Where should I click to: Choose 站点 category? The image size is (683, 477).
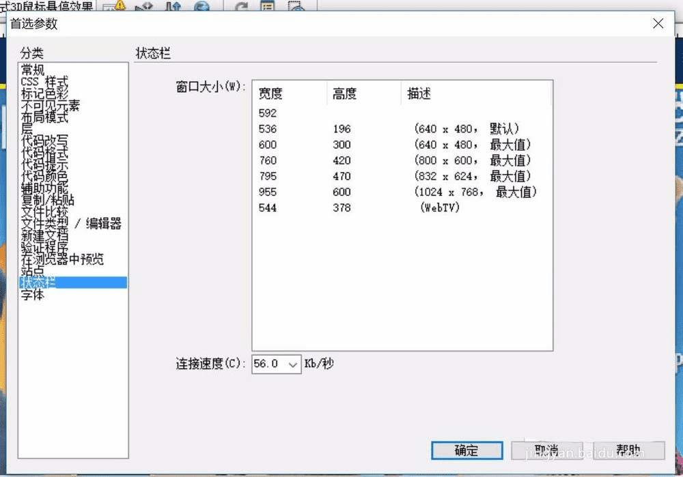33,270
